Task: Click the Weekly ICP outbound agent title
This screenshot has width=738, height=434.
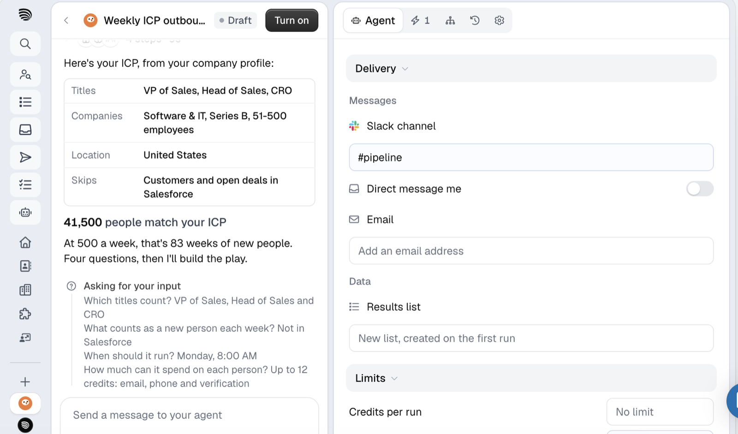Action: (x=155, y=20)
